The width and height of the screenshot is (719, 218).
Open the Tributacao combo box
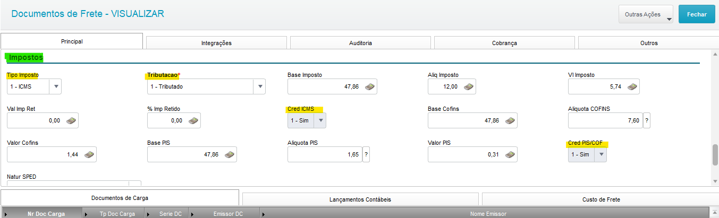260,86
